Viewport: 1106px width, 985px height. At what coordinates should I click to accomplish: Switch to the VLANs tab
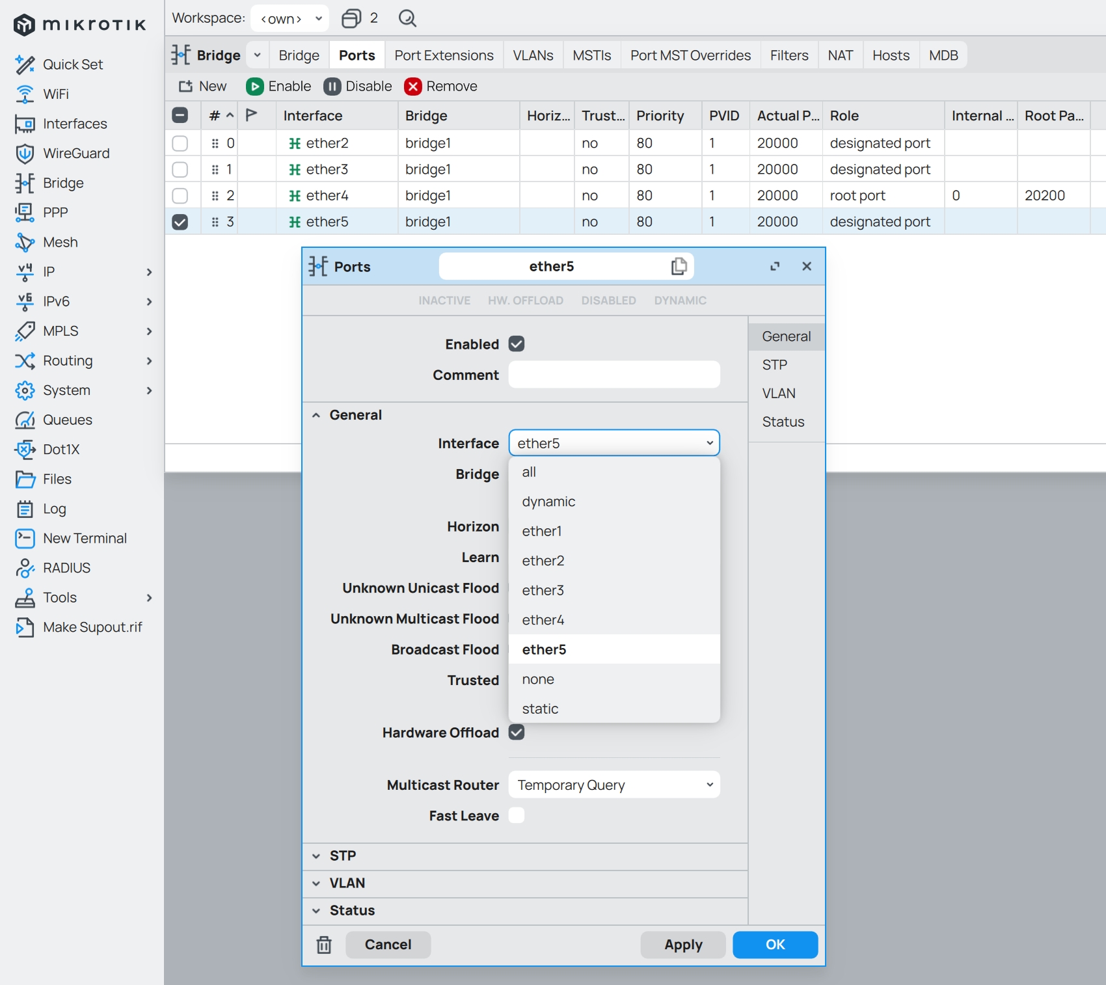coord(533,55)
